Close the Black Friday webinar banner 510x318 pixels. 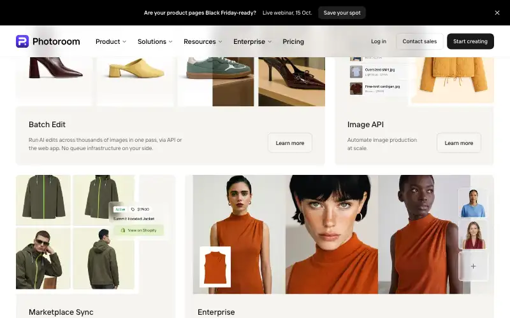click(497, 13)
